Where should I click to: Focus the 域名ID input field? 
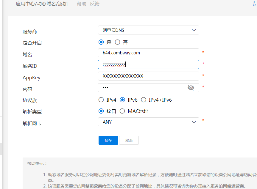tap(148, 64)
